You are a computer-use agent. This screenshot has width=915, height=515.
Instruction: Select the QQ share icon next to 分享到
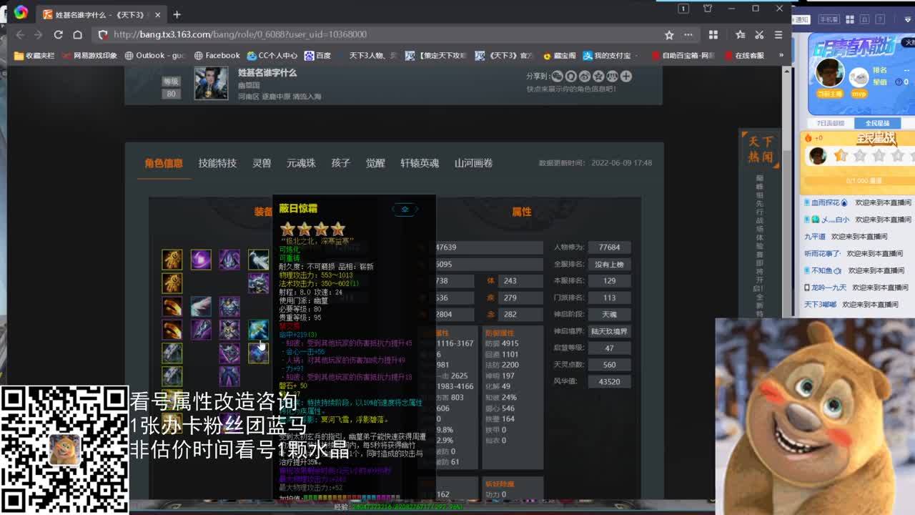point(570,76)
